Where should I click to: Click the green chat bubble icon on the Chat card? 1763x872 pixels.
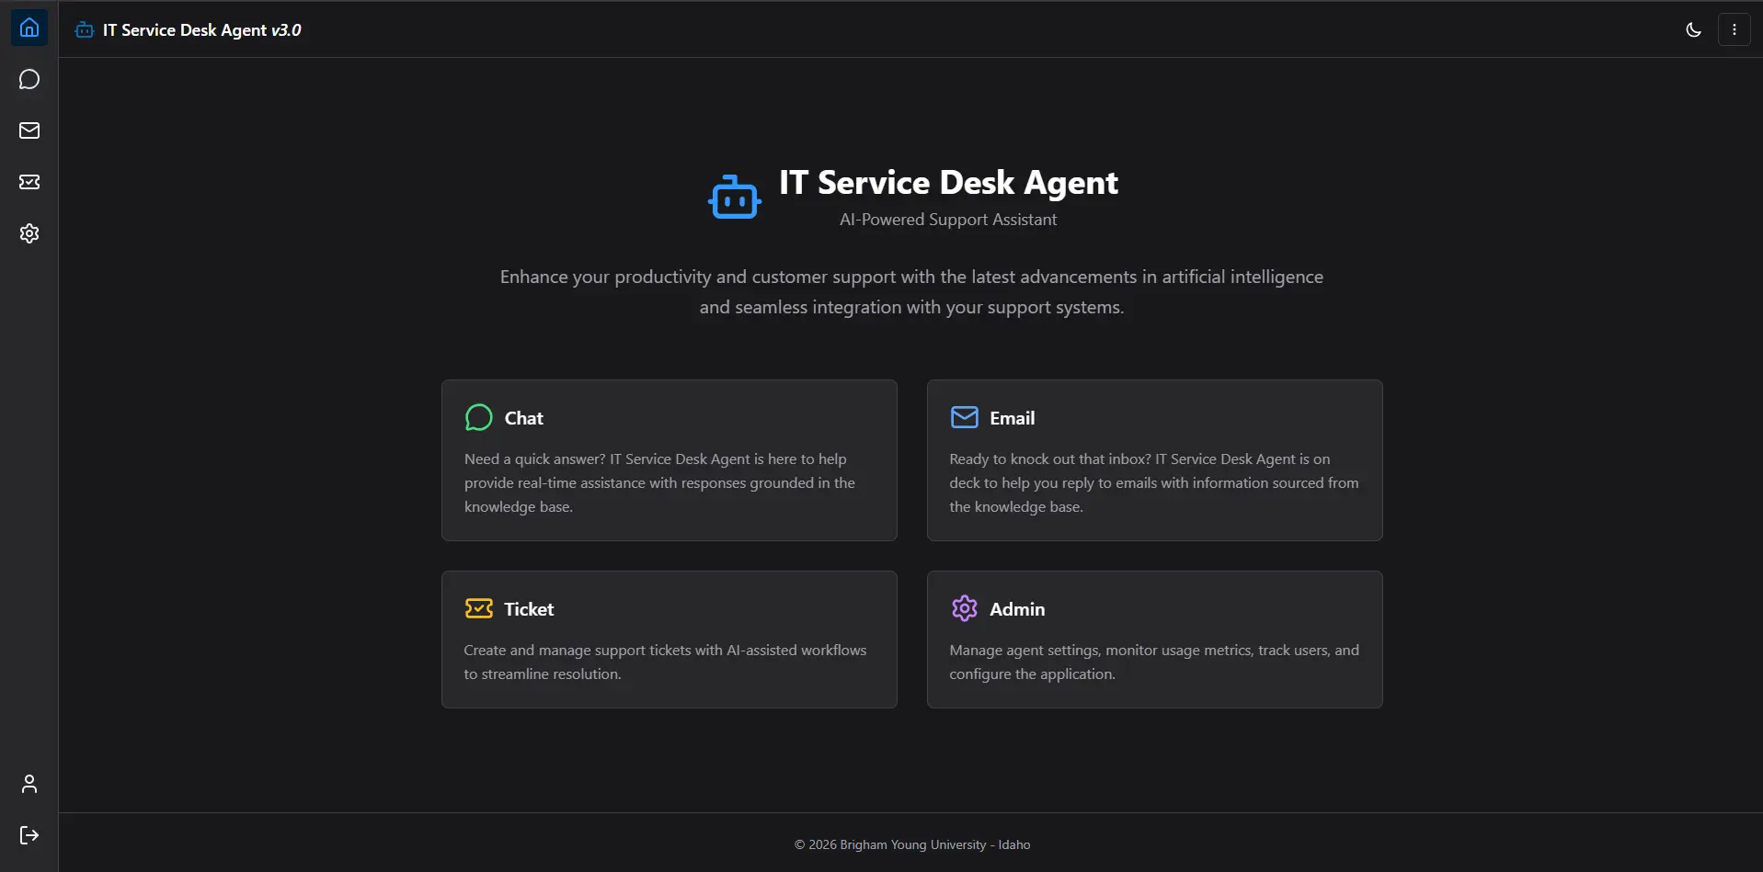pyautogui.click(x=478, y=418)
